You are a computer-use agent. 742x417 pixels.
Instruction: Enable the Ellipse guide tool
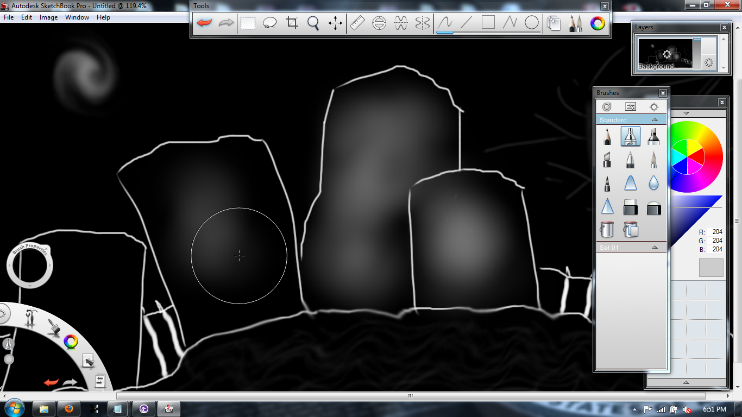click(379, 23)
